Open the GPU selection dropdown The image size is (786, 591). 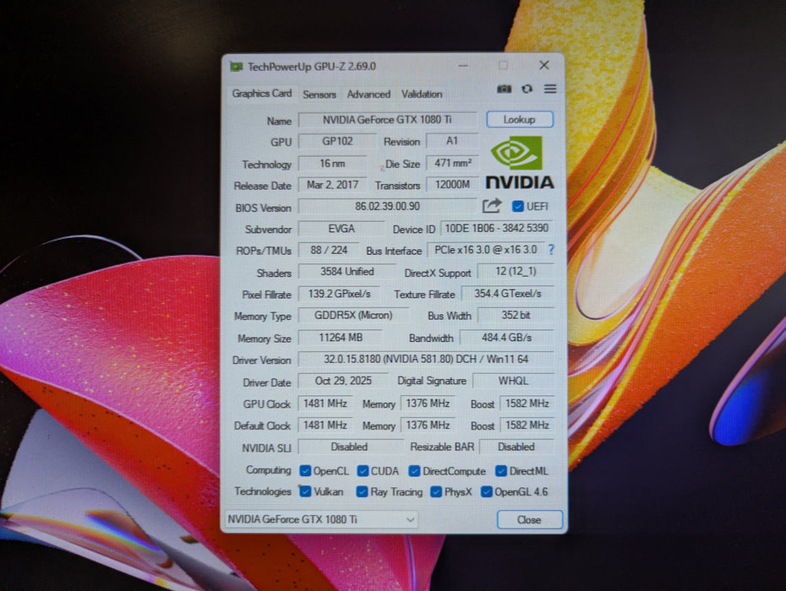[x=321, y=519]
